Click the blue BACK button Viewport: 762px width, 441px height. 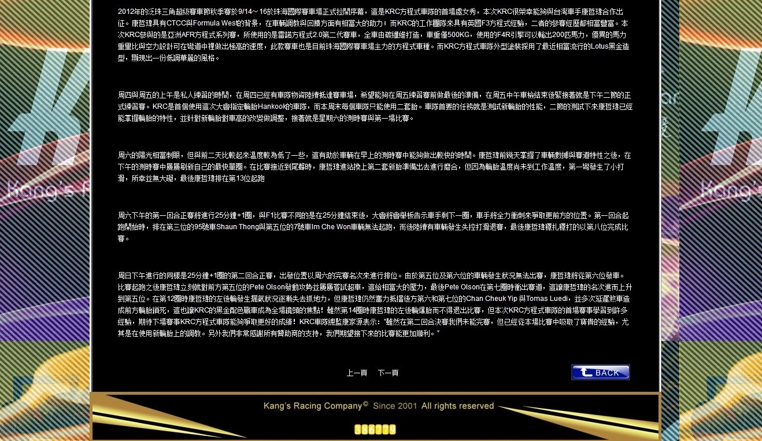tap(600, 372)
